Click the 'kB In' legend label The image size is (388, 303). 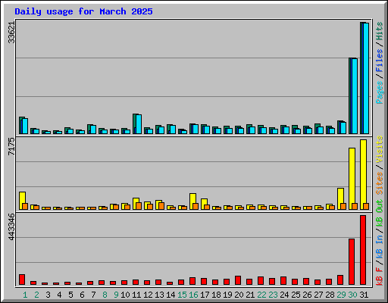380,247
